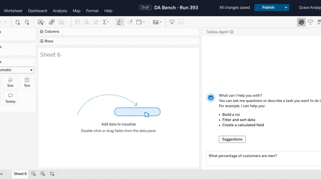
Task: Expand the Clear Sheet dropdown arrow
Action: pos(66,22)
